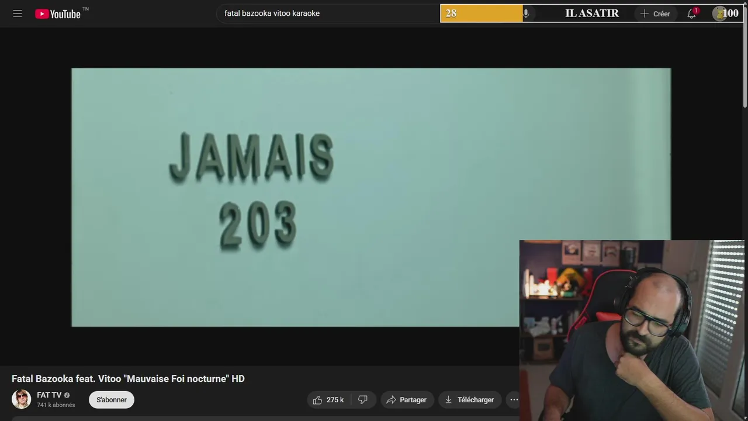Image resolution: width=748 pixels, height=421 pixels.
Task: Open the hamburger guide menu
Action: 18,13
